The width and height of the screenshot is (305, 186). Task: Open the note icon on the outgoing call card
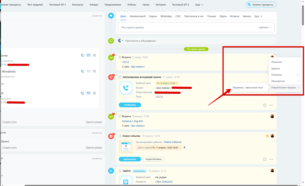tap(265, 105)
